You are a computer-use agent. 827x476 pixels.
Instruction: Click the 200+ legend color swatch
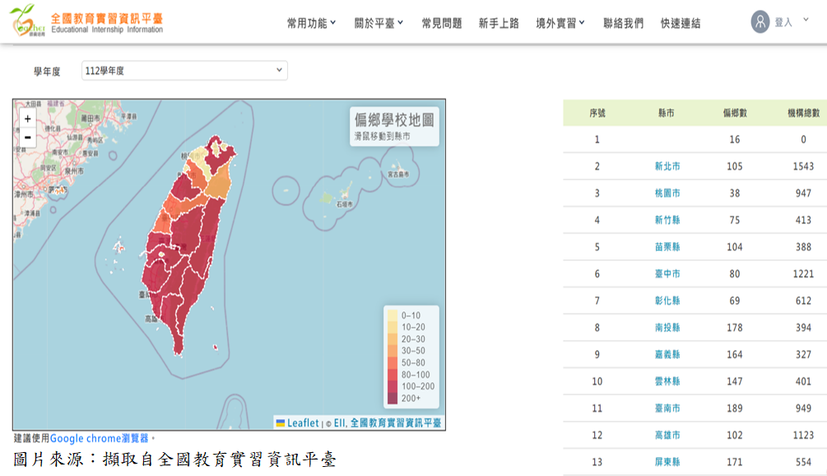pyautogui.click(x=393, y=398)
